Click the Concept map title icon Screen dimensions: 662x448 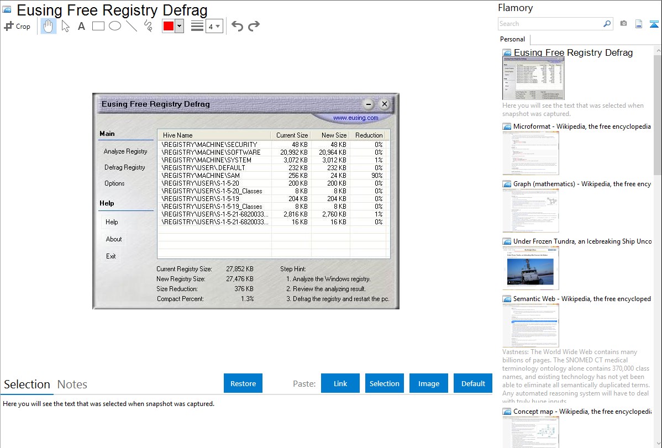[x=507, y=412]
